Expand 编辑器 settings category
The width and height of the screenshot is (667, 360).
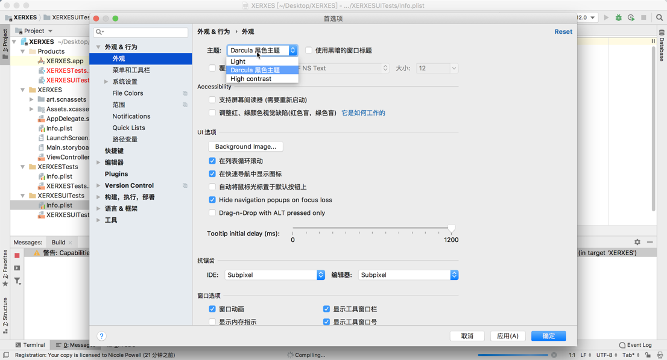[98, 162]
